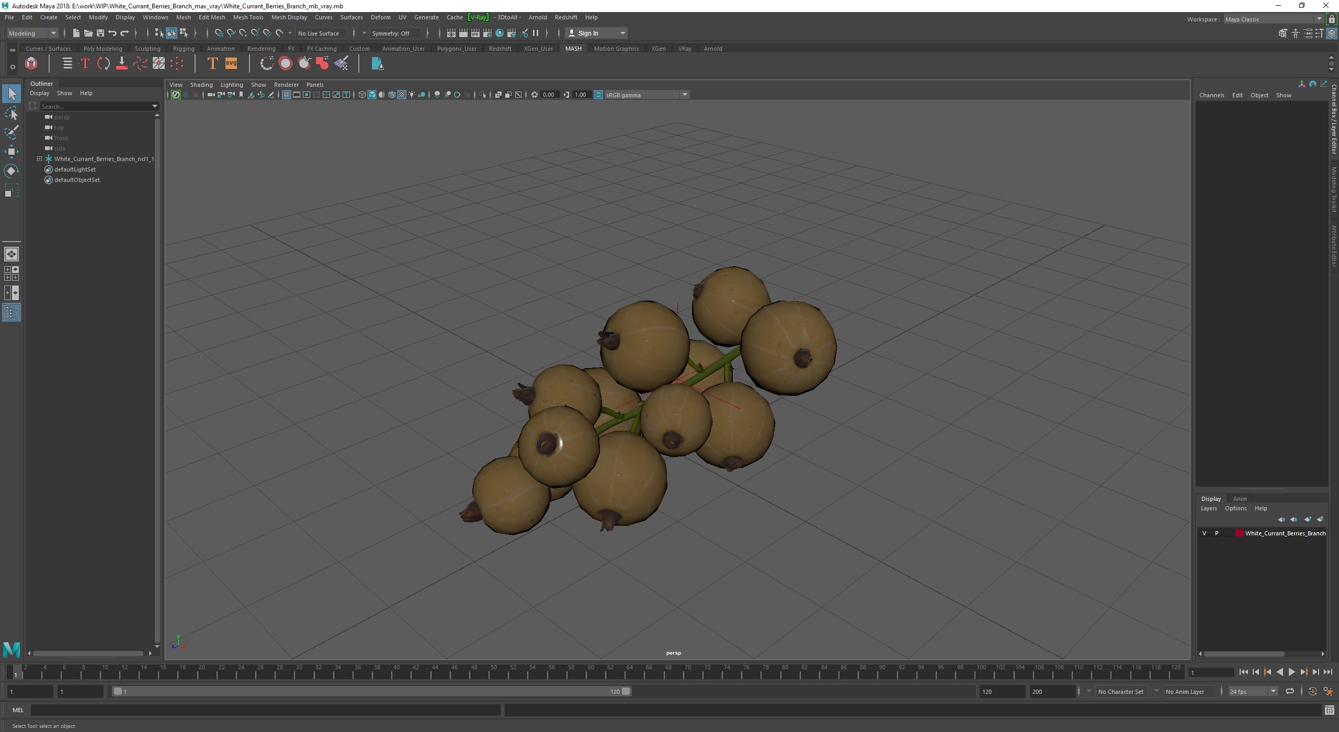Click the playback range slider bar
This screenshot has width=1339, height=732.
click(372, 691)
